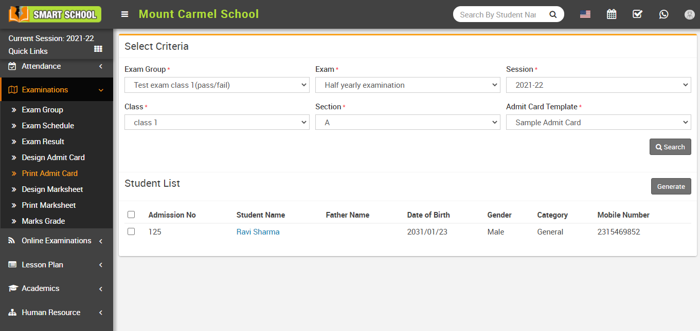Click the Search button under Select Criteria
This screenshot has height=331, width=700.
pos(670,147)
